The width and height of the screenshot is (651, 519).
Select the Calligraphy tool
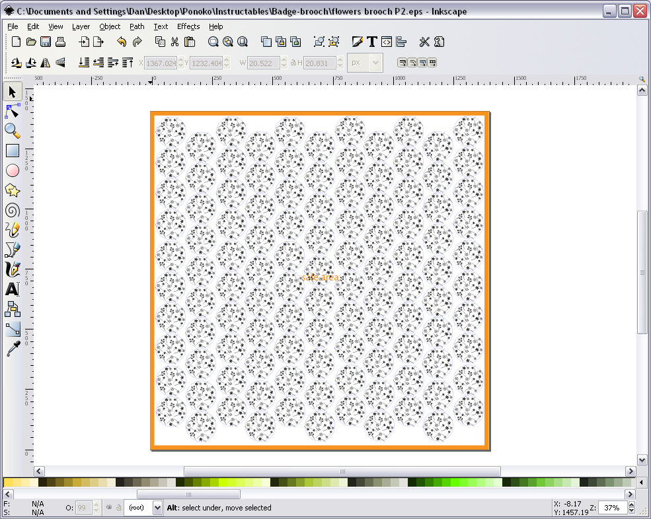tap(13, 269)
